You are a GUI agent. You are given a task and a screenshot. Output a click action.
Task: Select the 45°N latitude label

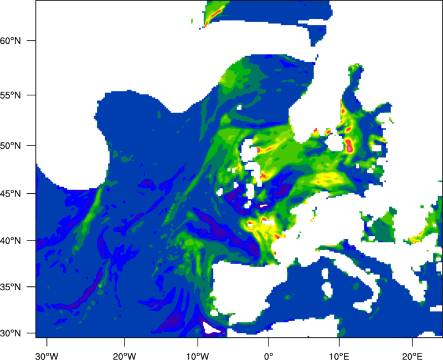point(11,194)
